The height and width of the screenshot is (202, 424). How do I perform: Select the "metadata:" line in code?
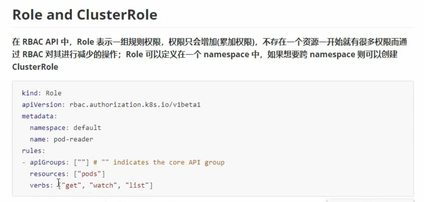39,116
